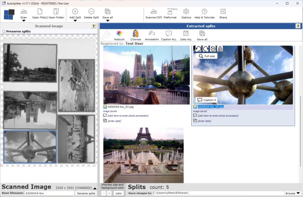
Task: Open the Annotation tool
Action: point(152,33)
